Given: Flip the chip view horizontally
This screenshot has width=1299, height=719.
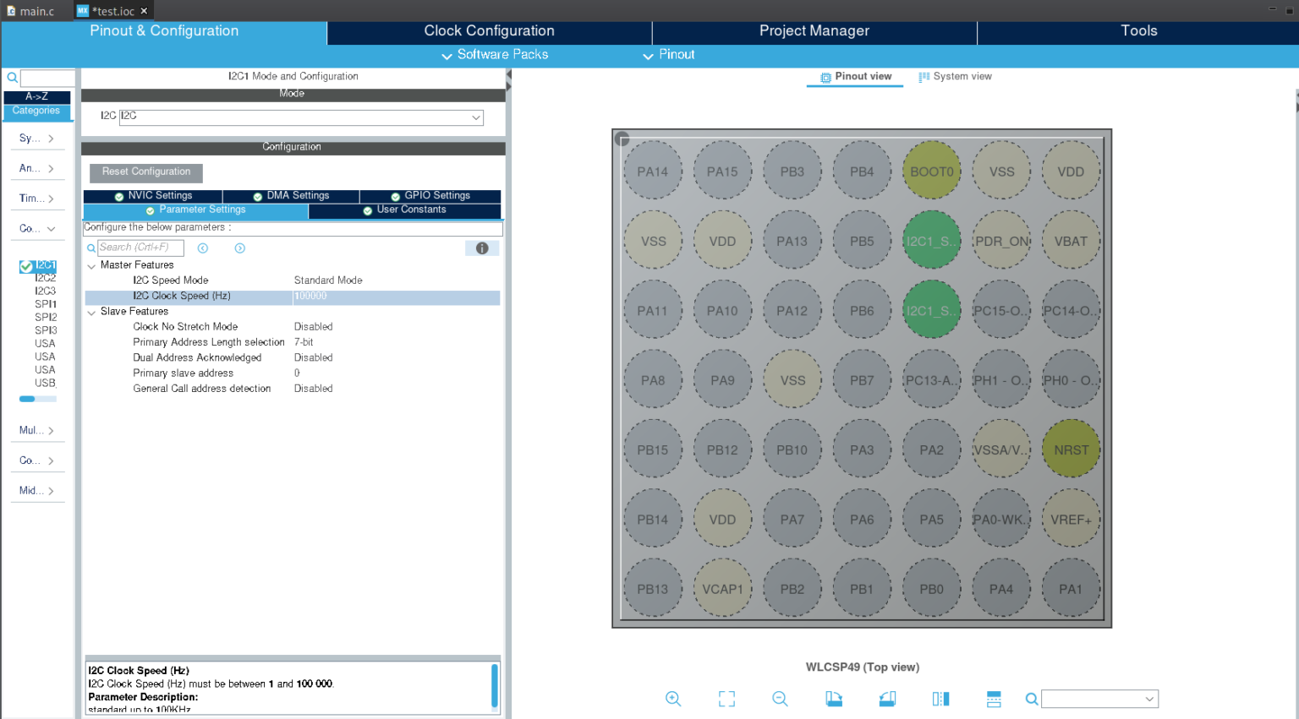Looking at the screenshot, I should click(x=940, y=699).
